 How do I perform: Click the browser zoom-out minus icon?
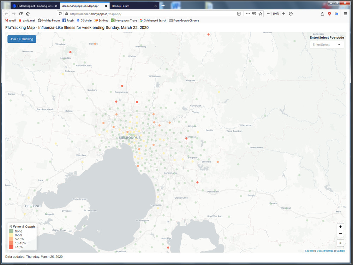(268, 14)
